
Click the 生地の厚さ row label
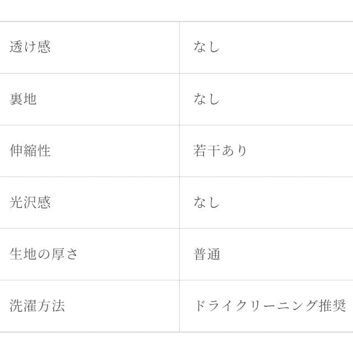point(44,254)
